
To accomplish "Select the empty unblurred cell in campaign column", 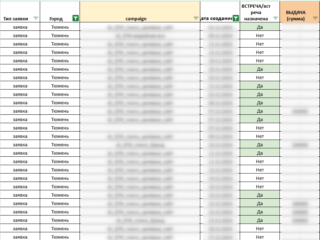I will 140,128.
